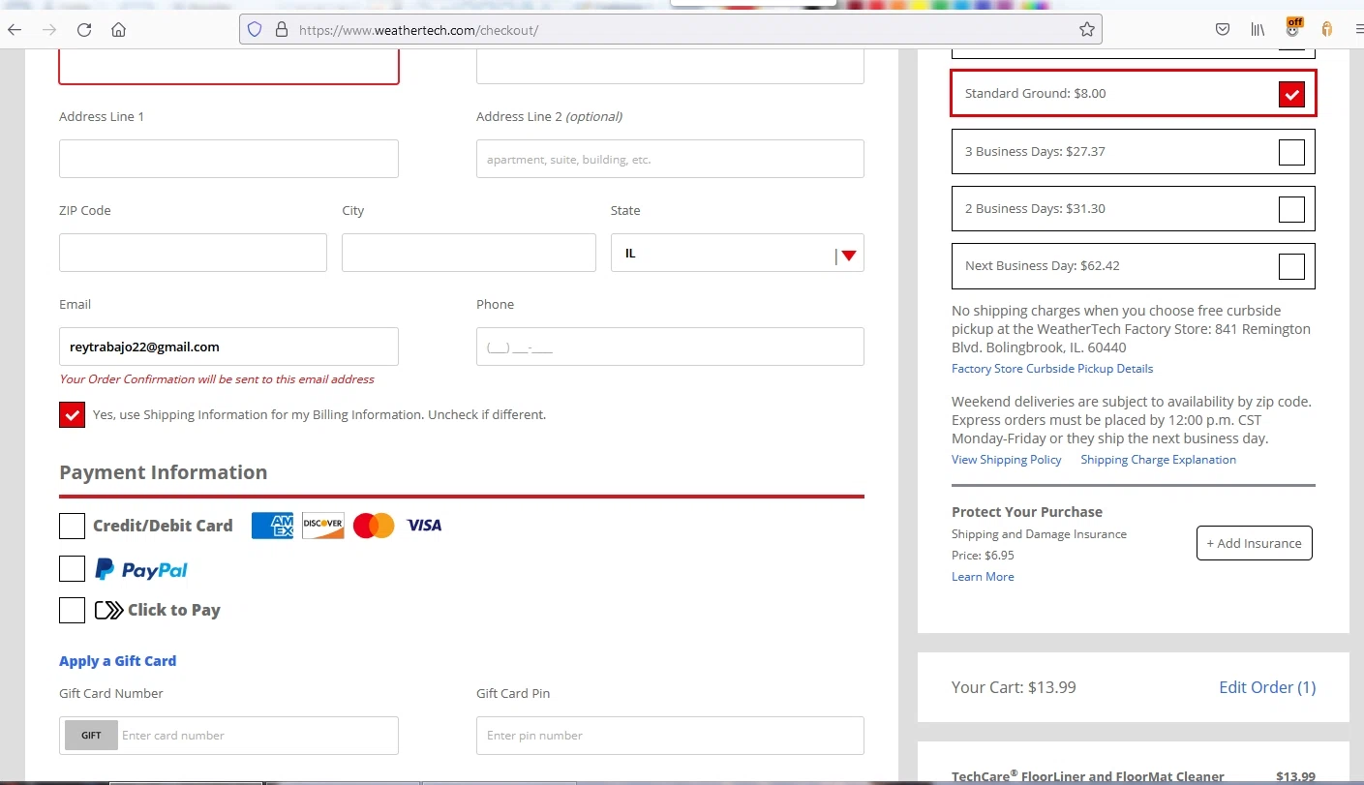Click Learn More about insurance
Viewport: 1364px width, 785px height.
pyautogui.click(x=983, y=577)
